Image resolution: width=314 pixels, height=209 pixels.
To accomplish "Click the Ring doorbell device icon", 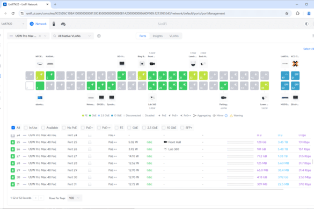I will coord(142,64).
